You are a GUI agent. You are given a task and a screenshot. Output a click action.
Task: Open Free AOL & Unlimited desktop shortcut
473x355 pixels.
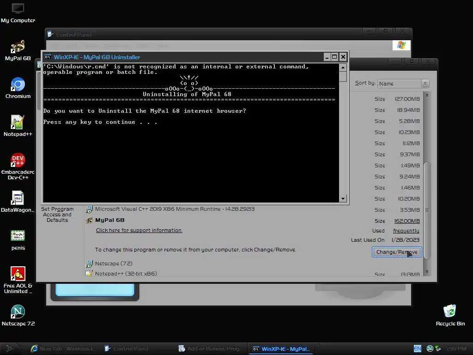[x=18, y=280]
